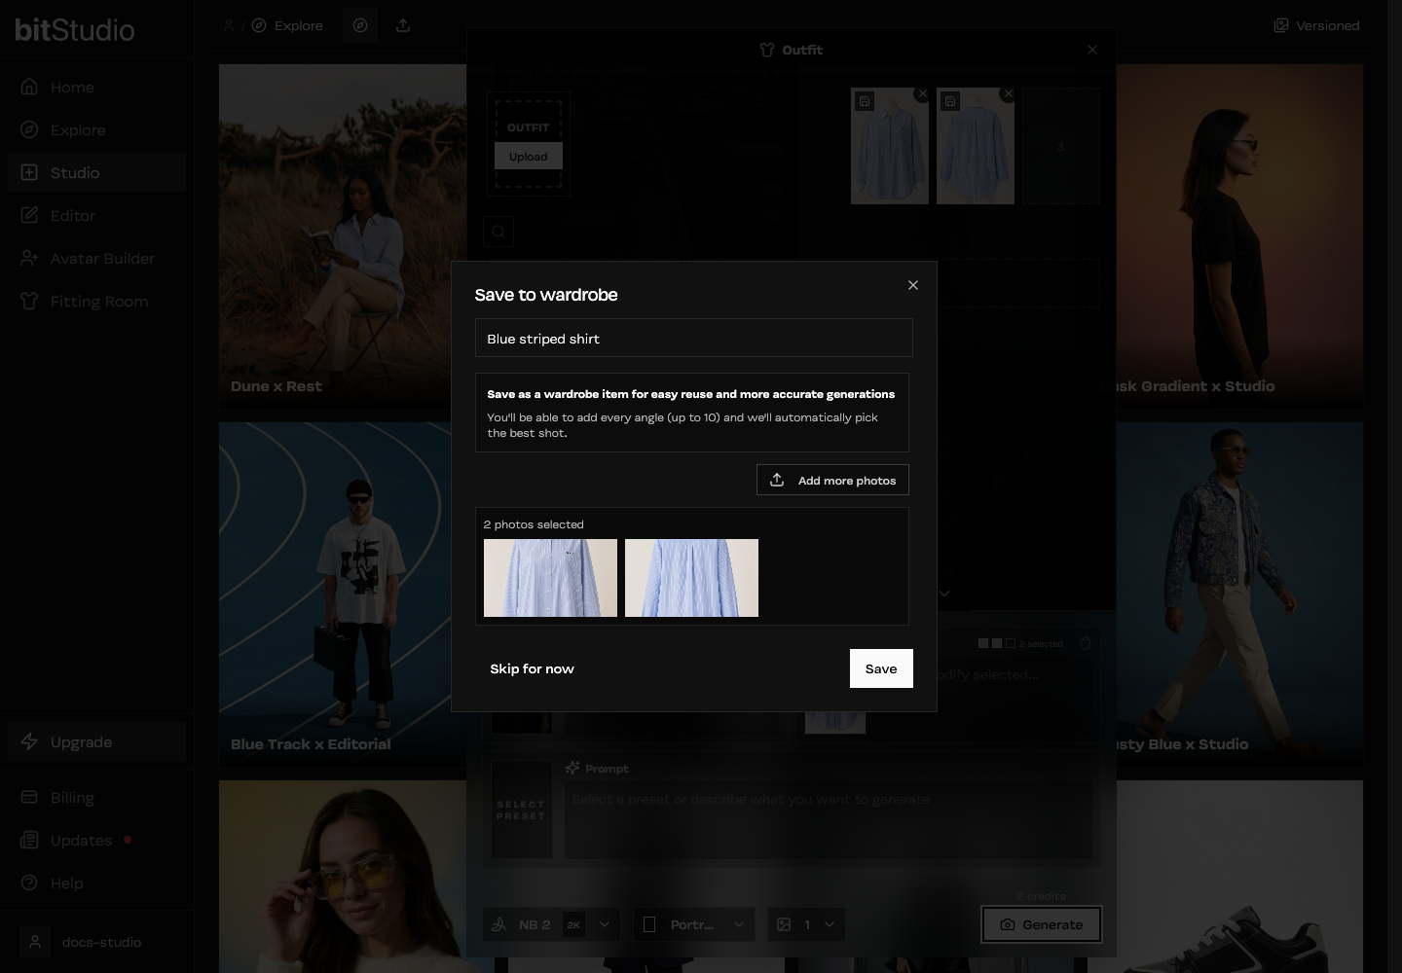Click the Select Preset tile
Image resolution: width=1402 pixels, height=973 pixels.
(521, 810)
